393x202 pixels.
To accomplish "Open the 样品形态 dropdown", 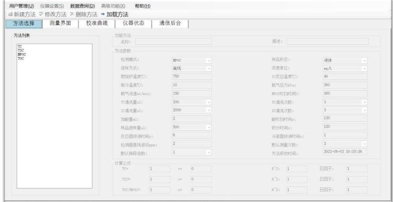I will [x=364, y=60].
